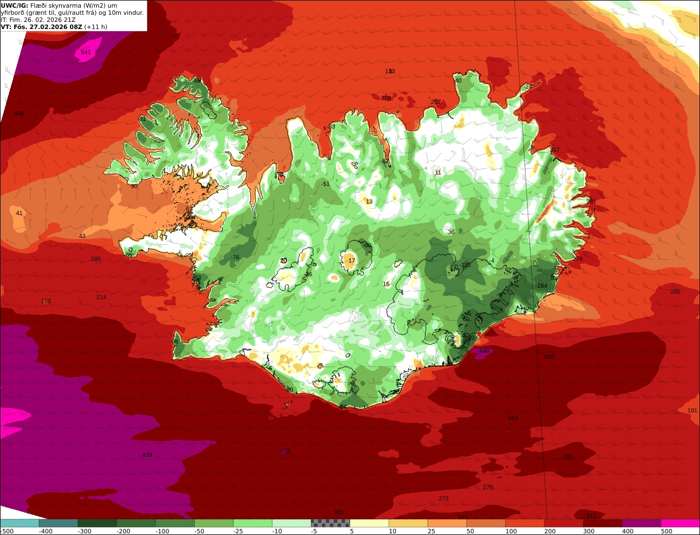The height and width of the screenshot is (535, 700).
Task: Select the -100 to -50 green legend swatch
Action: [175, 523]
